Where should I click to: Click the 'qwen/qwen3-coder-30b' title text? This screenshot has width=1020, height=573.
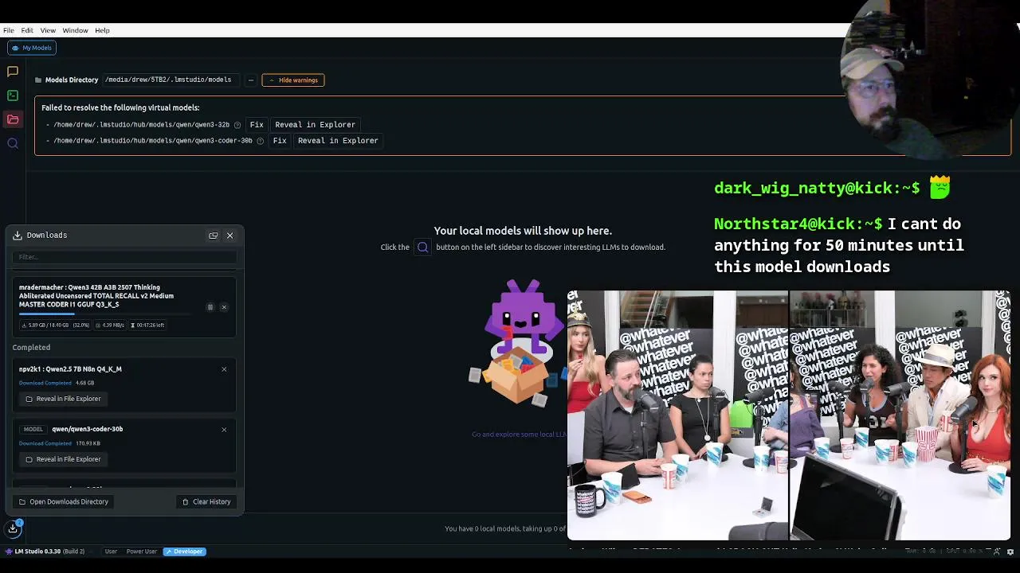(x=88, y=430)
